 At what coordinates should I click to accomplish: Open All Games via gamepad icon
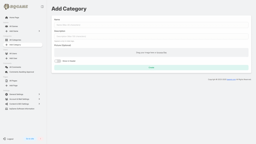6,26
